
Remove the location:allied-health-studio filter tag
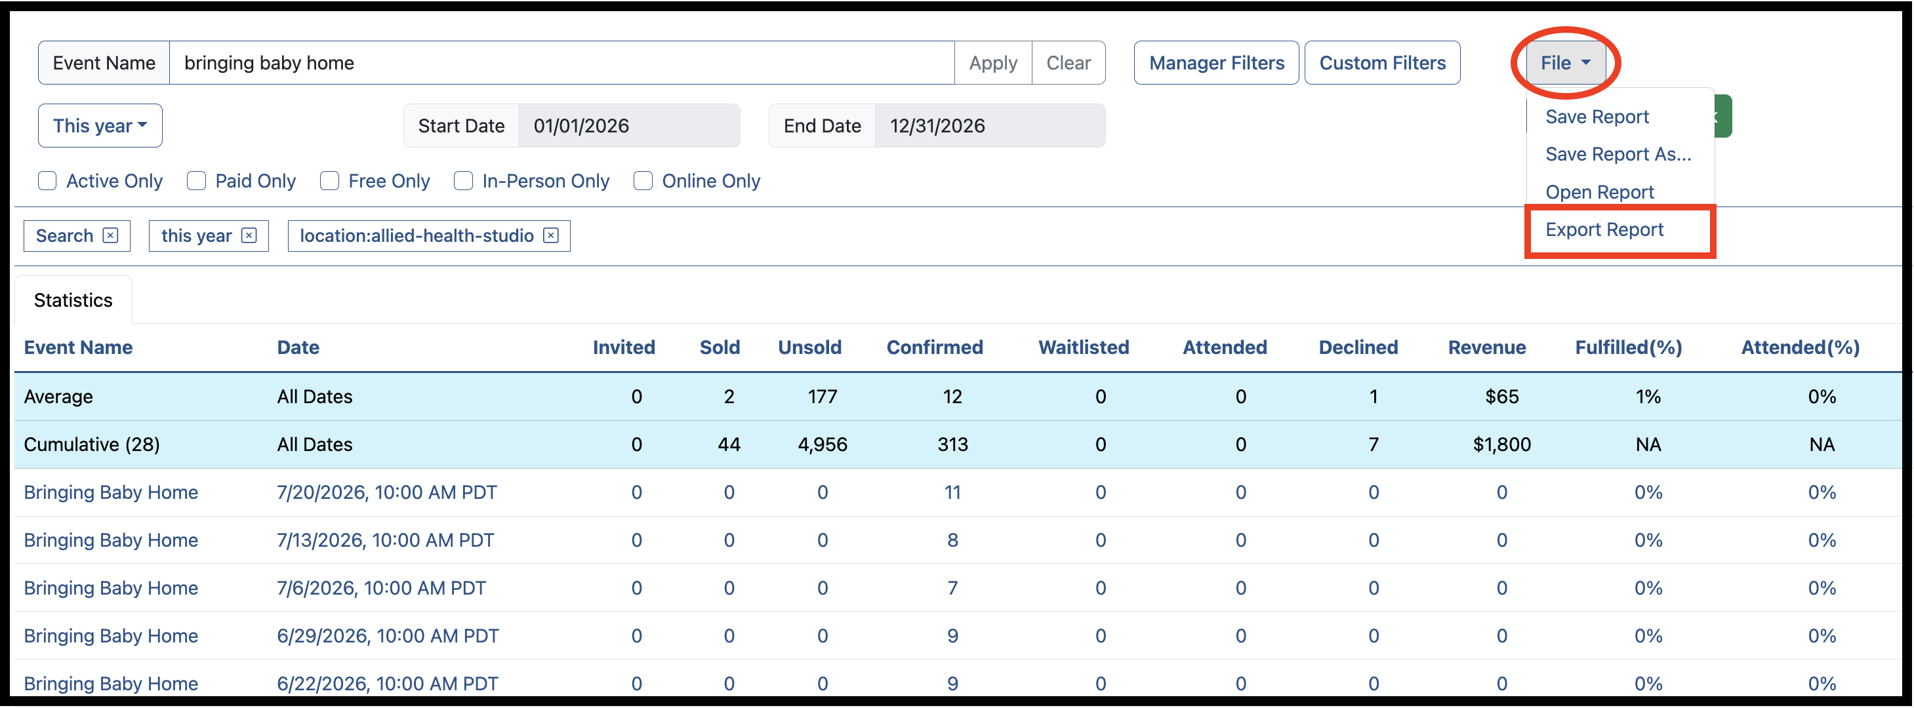coord(550,235)
